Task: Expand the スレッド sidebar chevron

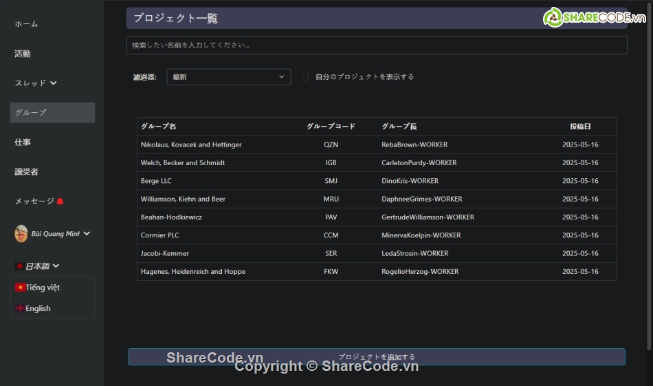Action: coord(54,83)
